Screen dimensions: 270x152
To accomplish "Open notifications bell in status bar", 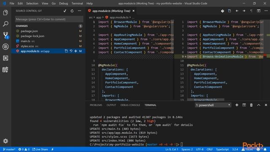I will coord(265,149).
